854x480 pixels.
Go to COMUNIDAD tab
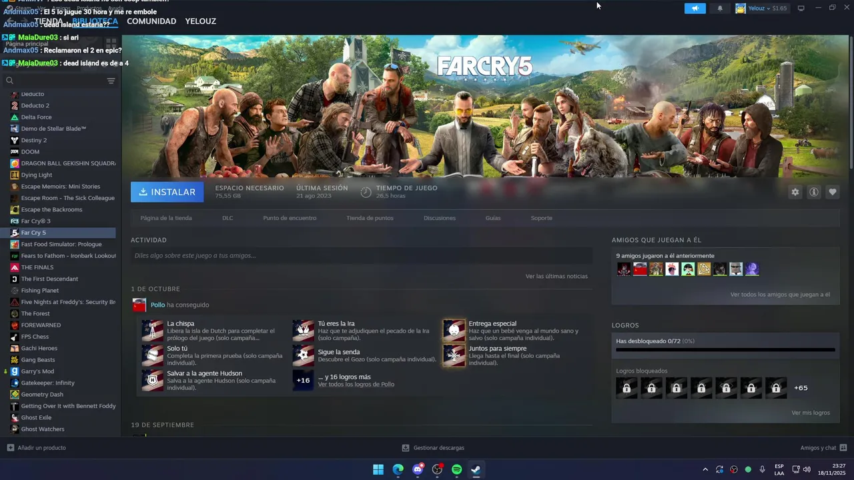click(x=151, y=21)
